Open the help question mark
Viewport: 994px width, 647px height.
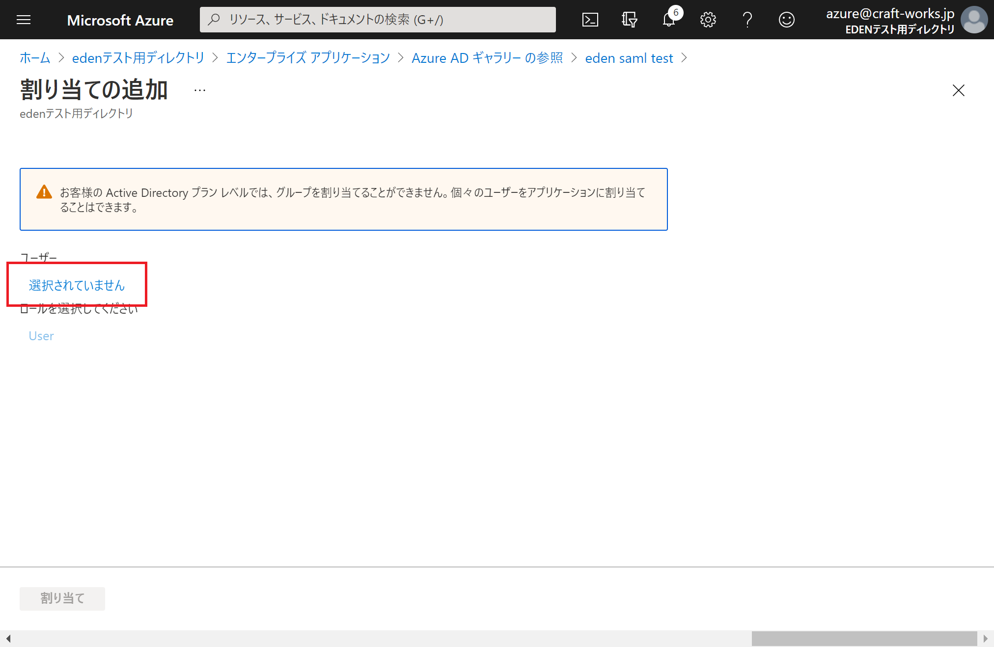pyautogui.click(x=747, y=20)
